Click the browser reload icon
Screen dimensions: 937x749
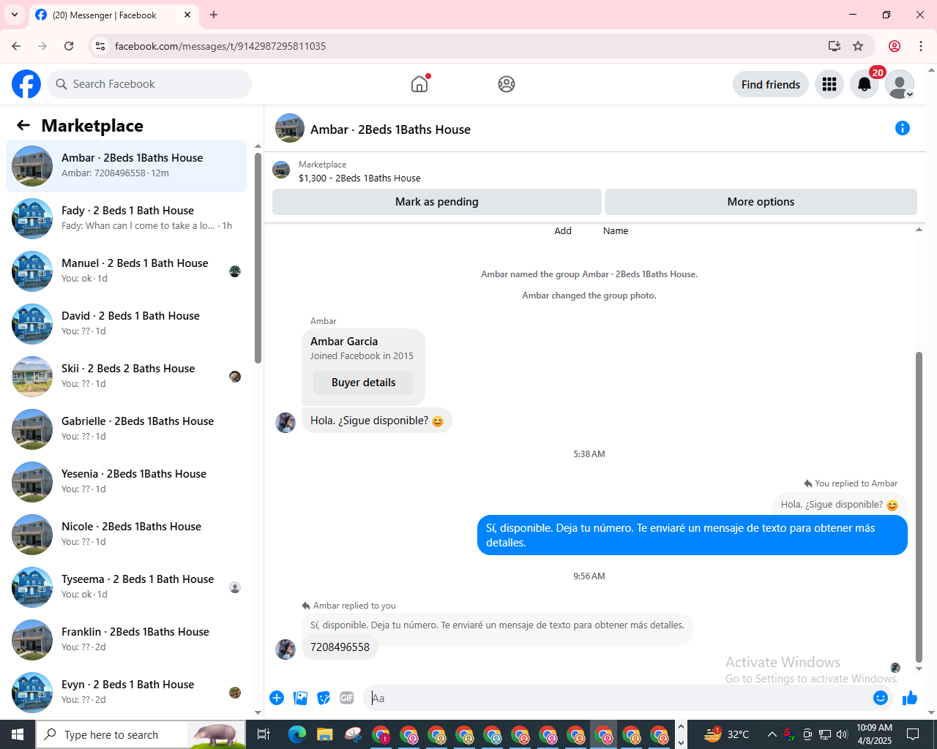(69, 46)
